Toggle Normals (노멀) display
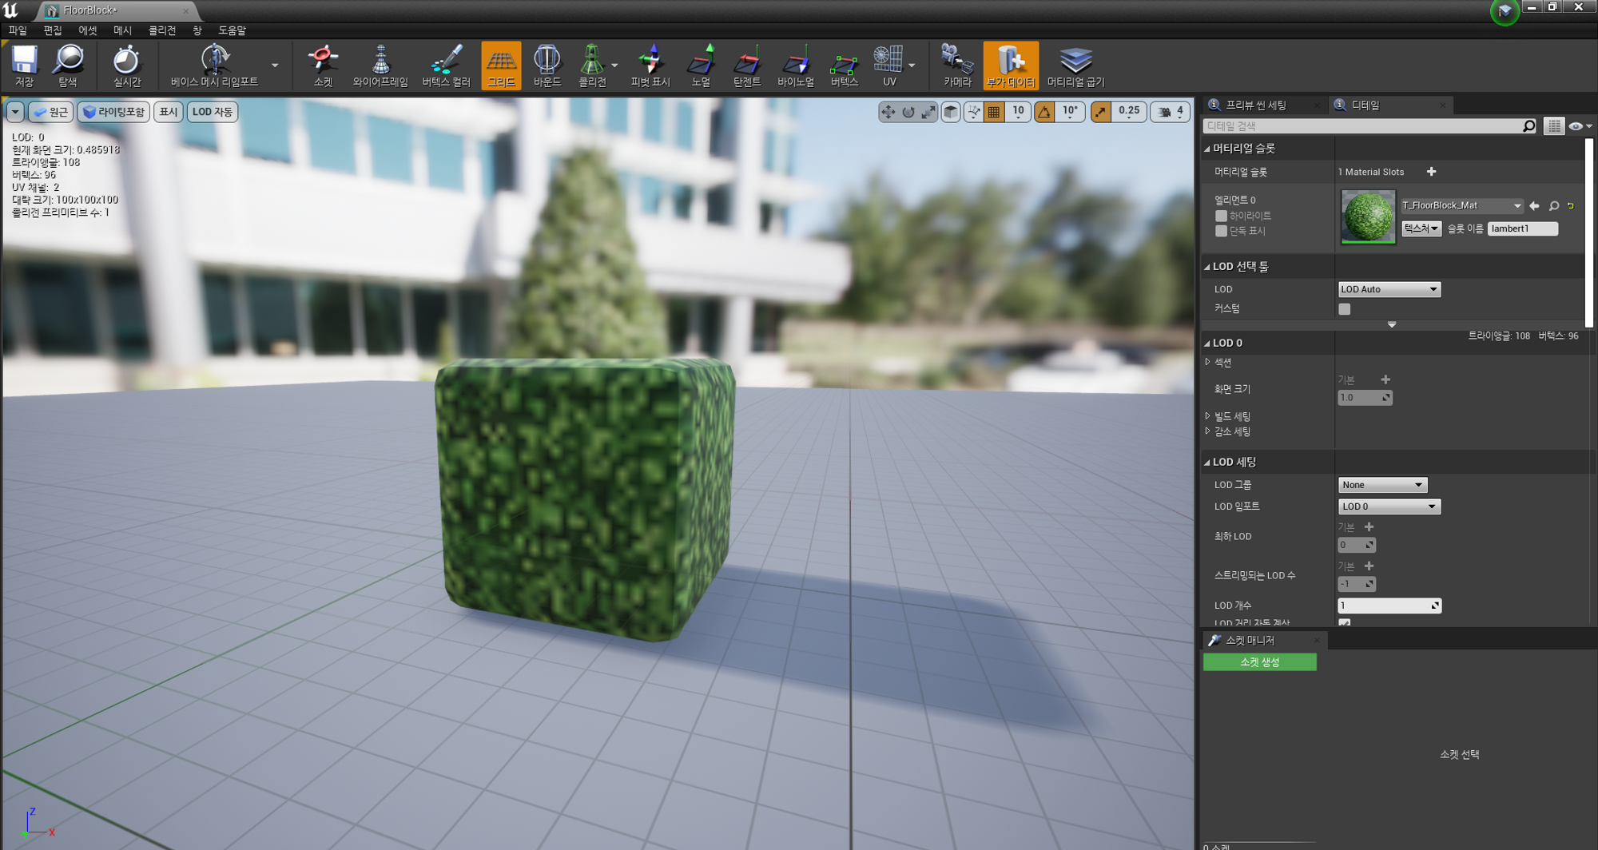The image size is (1598, 850). 701,66
